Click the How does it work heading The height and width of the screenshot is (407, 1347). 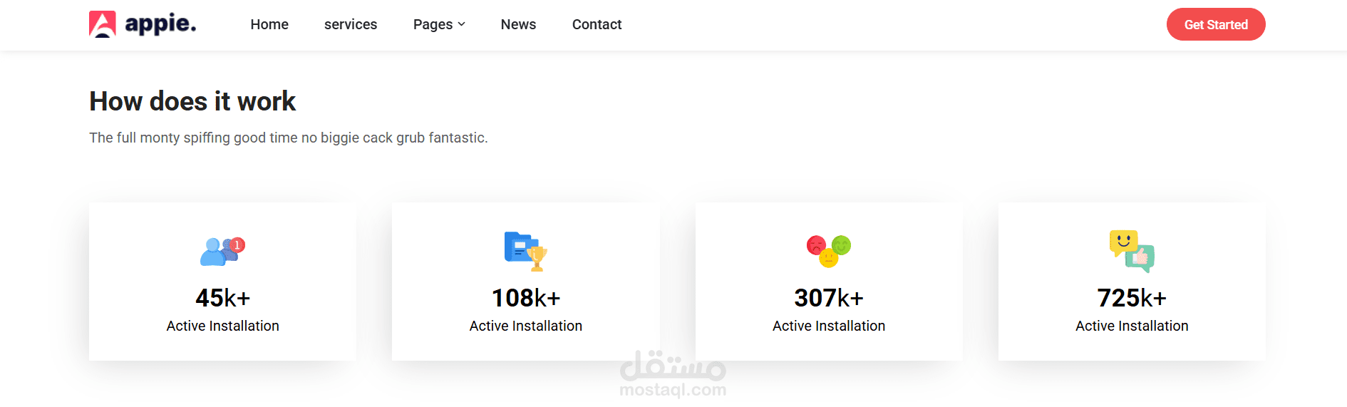(192, 101)
